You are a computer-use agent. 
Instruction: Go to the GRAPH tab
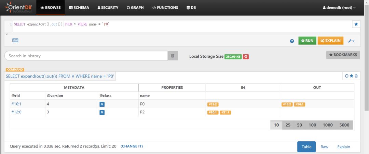(135, 8)
